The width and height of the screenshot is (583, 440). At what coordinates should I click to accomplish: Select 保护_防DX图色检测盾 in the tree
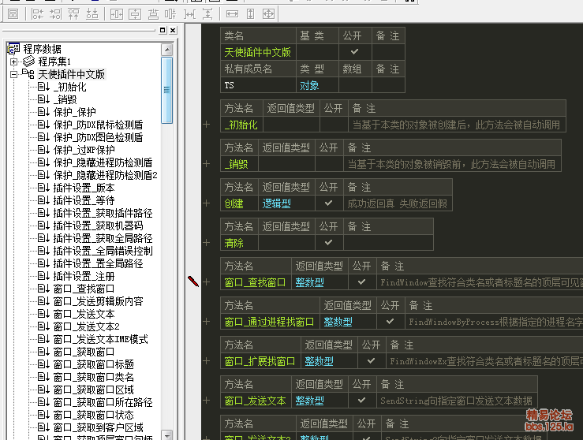pos(98,137)
